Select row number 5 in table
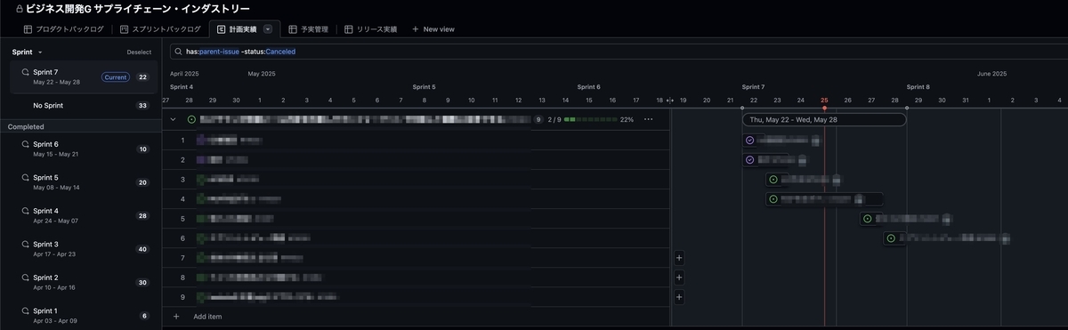1068x330 pixels. click(x=182, y=219)
